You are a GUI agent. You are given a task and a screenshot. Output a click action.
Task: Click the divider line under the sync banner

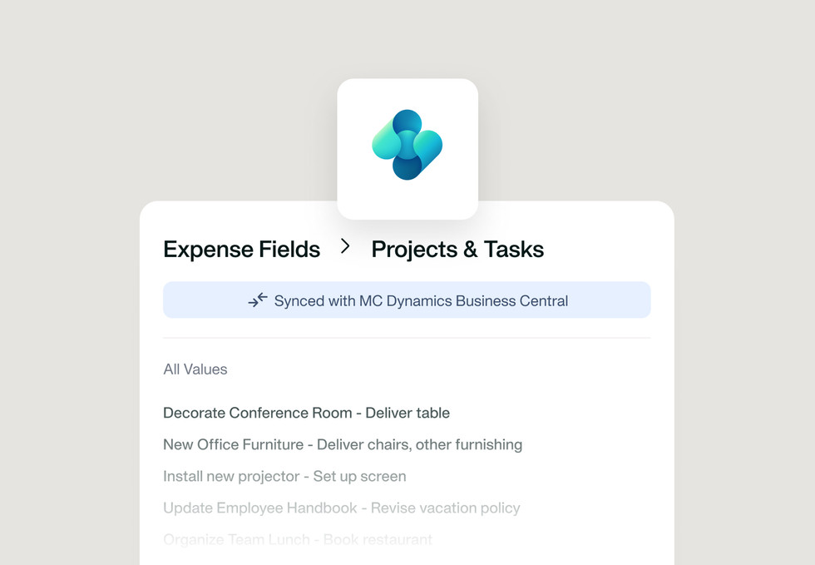407,338
